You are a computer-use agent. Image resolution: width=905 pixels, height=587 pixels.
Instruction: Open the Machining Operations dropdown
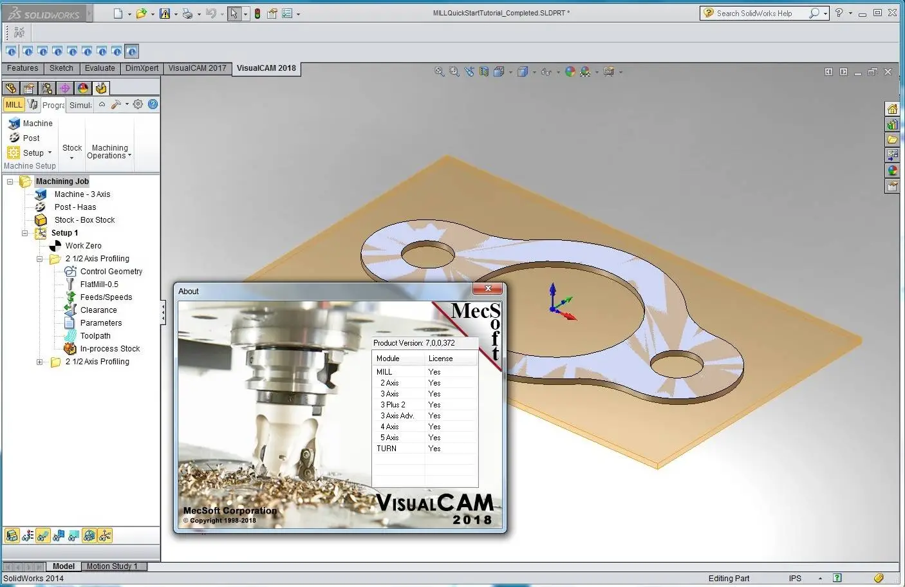tap(109, 152)
